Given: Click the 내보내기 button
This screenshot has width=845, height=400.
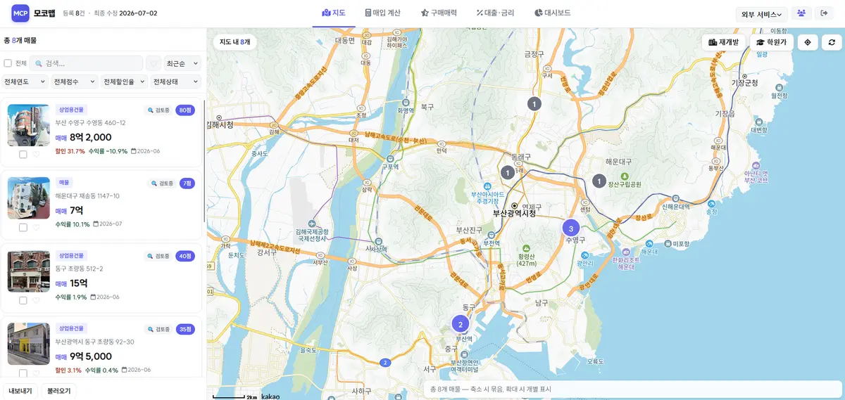Looking at the screenshot, I should pos(20,391).
